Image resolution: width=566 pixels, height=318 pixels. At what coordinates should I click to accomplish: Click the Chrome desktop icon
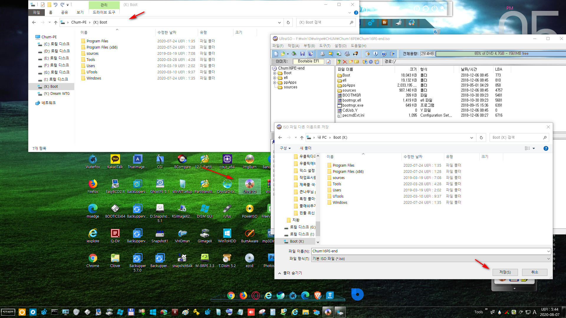[93, 261]
